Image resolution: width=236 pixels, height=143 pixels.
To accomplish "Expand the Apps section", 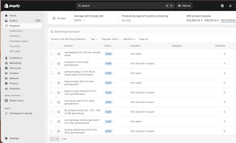I will point(8,108).
